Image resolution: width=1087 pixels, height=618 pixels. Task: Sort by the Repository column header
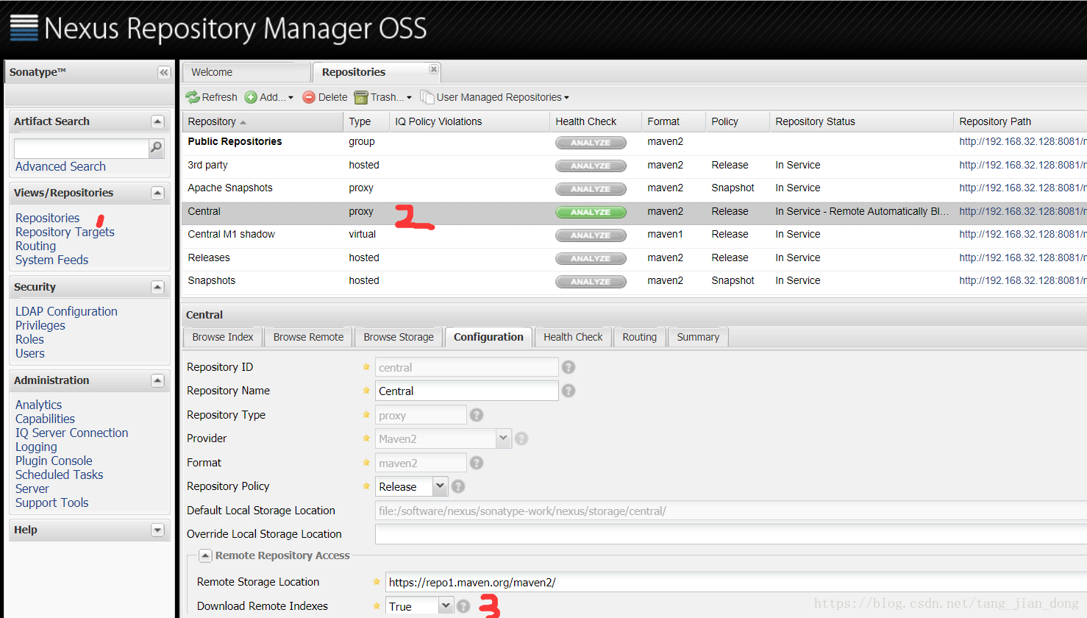pos(262,121)
